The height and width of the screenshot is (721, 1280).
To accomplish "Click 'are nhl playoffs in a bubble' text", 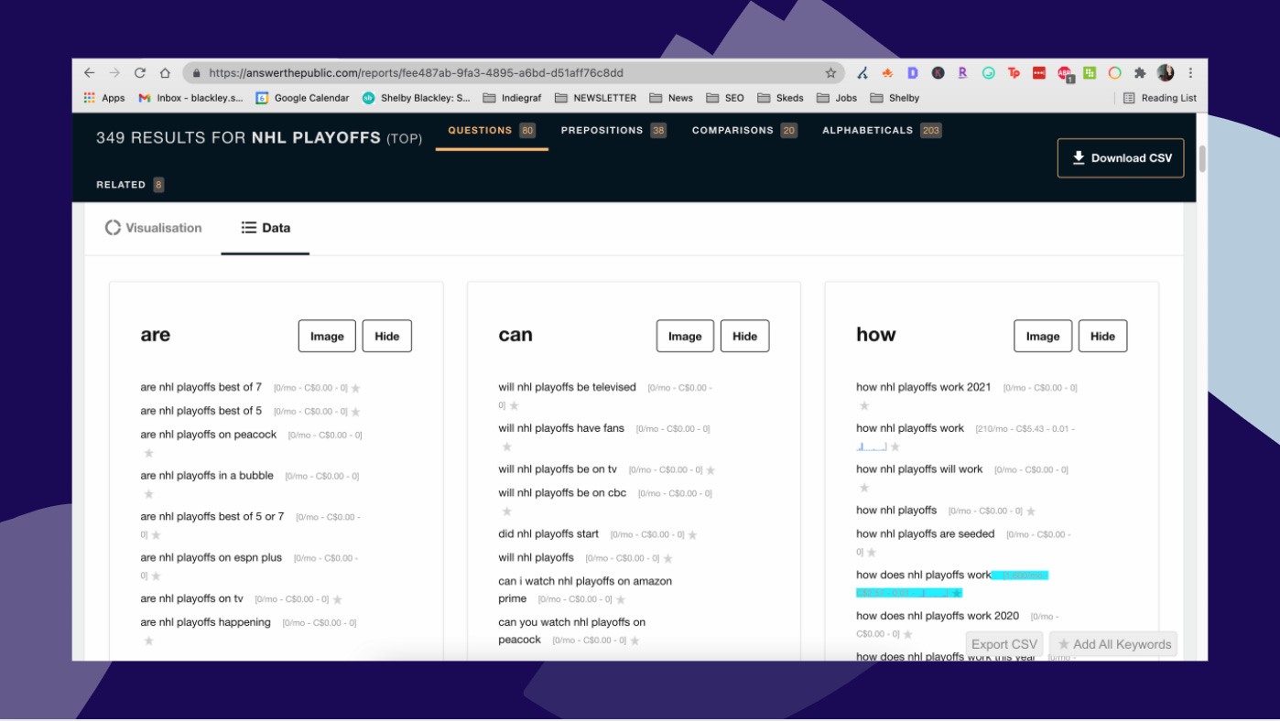I will (207, 476).
